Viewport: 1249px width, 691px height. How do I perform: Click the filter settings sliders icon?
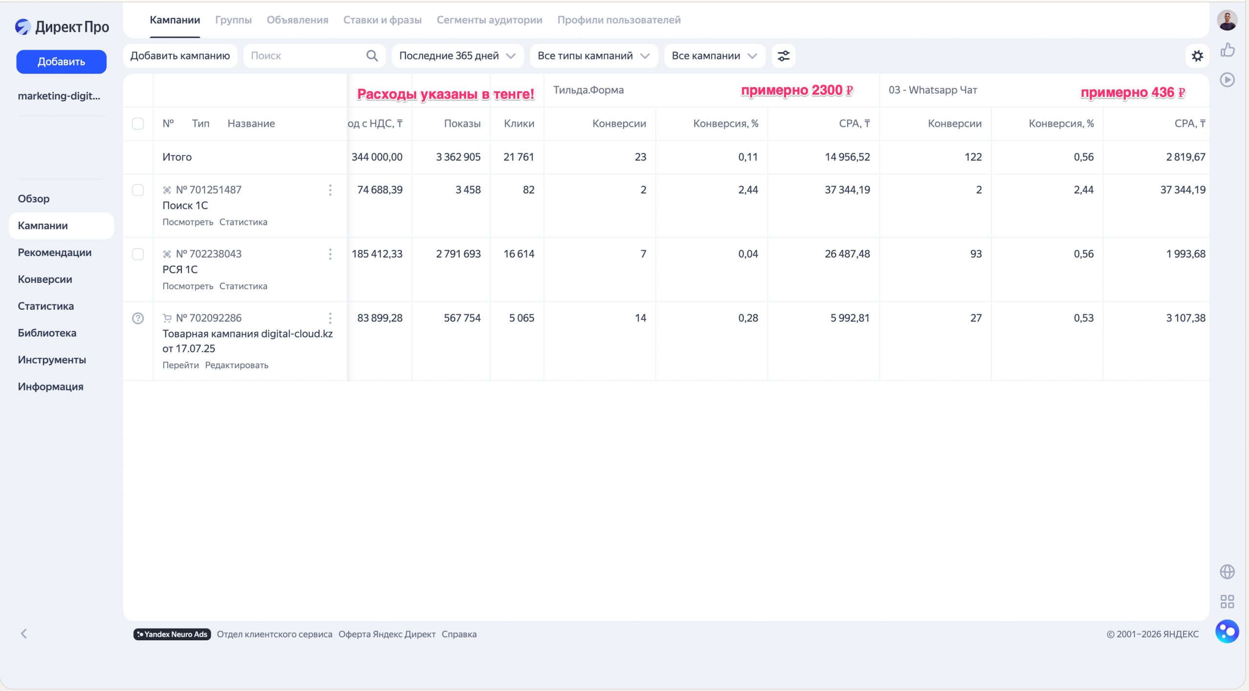click(784, 56)
